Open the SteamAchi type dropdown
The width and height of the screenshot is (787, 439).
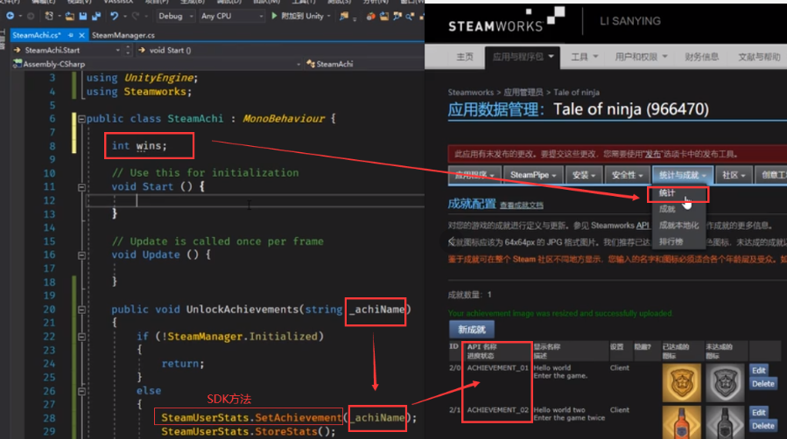[x=365, y=64]
